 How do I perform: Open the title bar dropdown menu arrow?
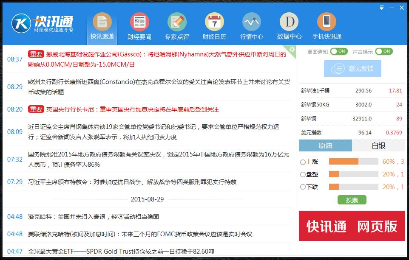pyautogui.click(x=382, y=7)
